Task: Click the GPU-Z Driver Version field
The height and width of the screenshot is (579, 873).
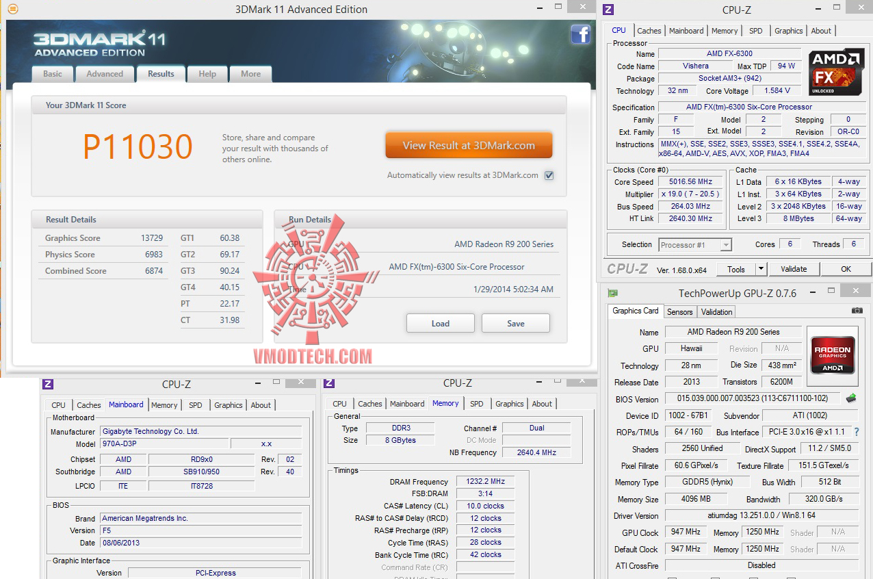Action: point(761,515)
